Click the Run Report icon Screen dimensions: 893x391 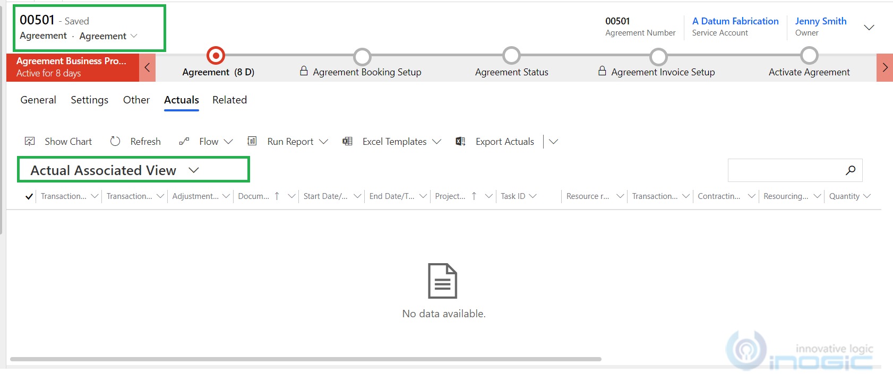252,141
